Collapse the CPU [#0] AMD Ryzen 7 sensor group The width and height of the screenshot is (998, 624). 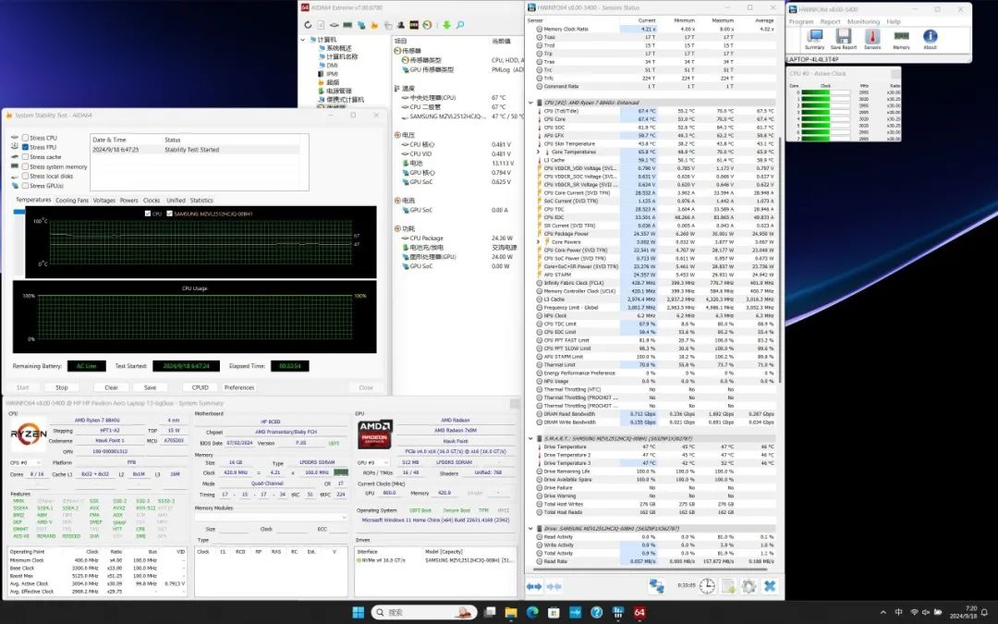(530, 103)
